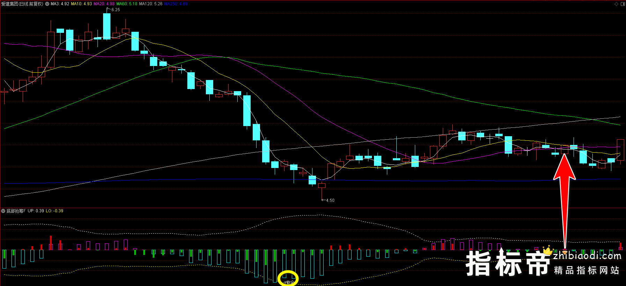Select the yellow MA10: 4.93 label
The image size is (626, 286).
tap(81, 4)
